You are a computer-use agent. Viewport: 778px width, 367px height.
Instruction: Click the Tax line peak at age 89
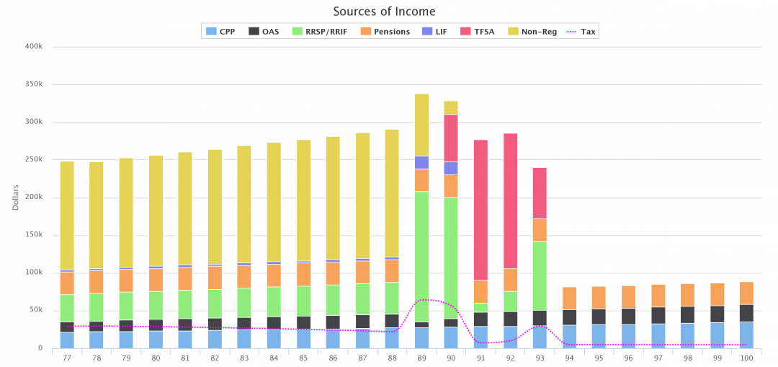421,299
